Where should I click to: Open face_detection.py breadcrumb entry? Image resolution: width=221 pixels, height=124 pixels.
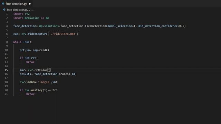click(18, 10)
